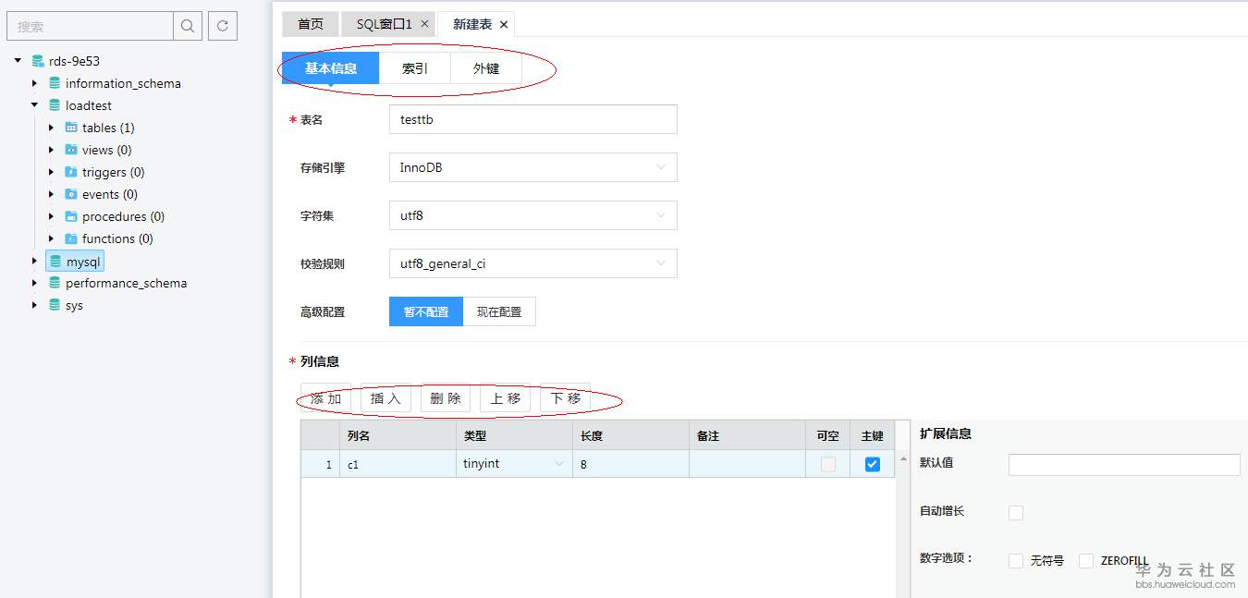Click the empty 备注 cell of c1
Screen dimensions: 1248x598
(x=747, y=464)
